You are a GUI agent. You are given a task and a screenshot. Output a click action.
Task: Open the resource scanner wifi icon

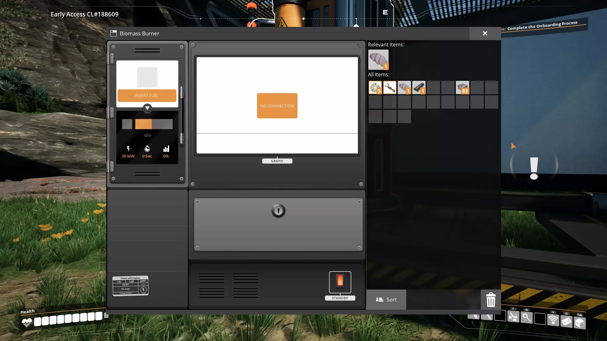(553, 320)
